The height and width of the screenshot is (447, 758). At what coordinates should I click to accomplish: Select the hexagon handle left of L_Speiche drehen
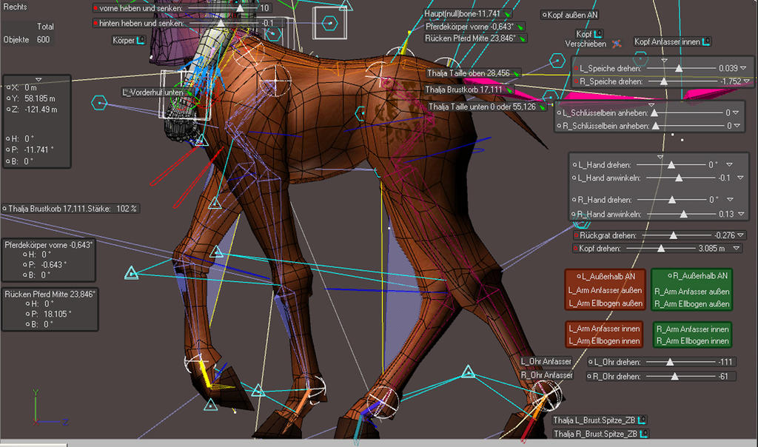(x=557, y=61)
